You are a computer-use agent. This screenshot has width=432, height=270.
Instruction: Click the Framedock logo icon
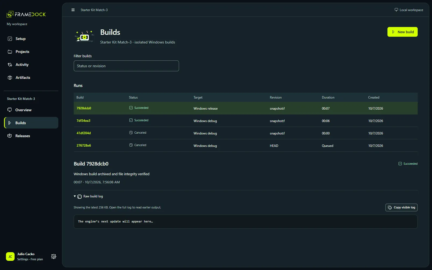tap(10, 14)
